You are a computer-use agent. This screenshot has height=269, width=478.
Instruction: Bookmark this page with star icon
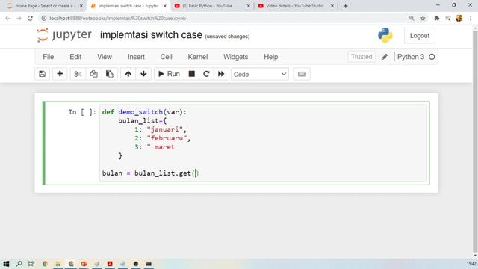[423, 18]
